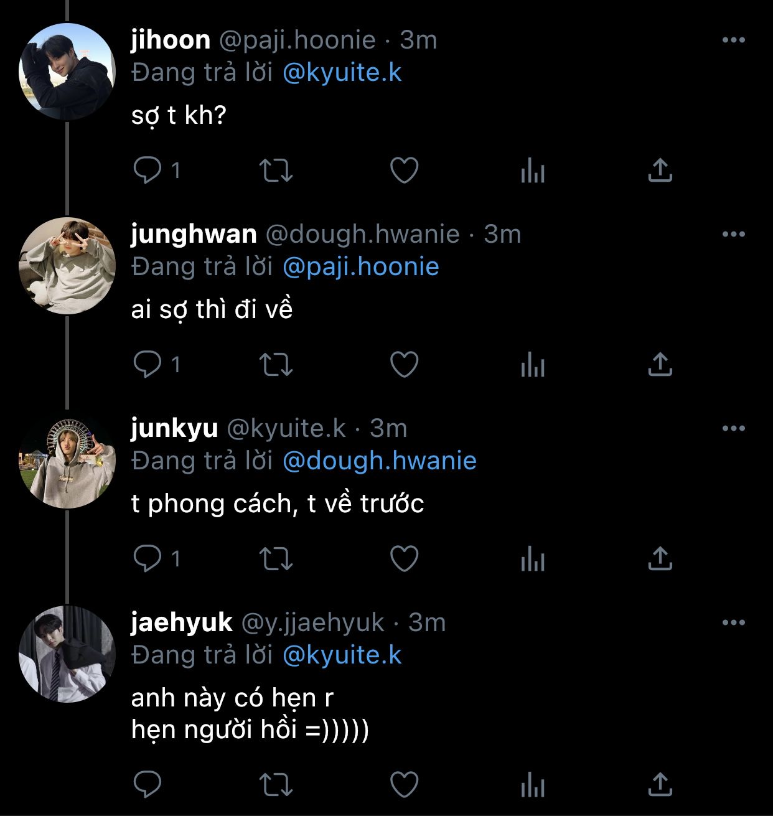Like jaehyuk's tweet with the heart
The height and width of the screenshot is (816, 773).
pyautogui.click(x=404, y=784)
